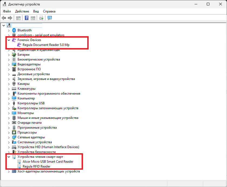Viewport: 227px width, 187px height.
Task: Select Regula Document Reader 5.0 Mp
Action: 46,45
